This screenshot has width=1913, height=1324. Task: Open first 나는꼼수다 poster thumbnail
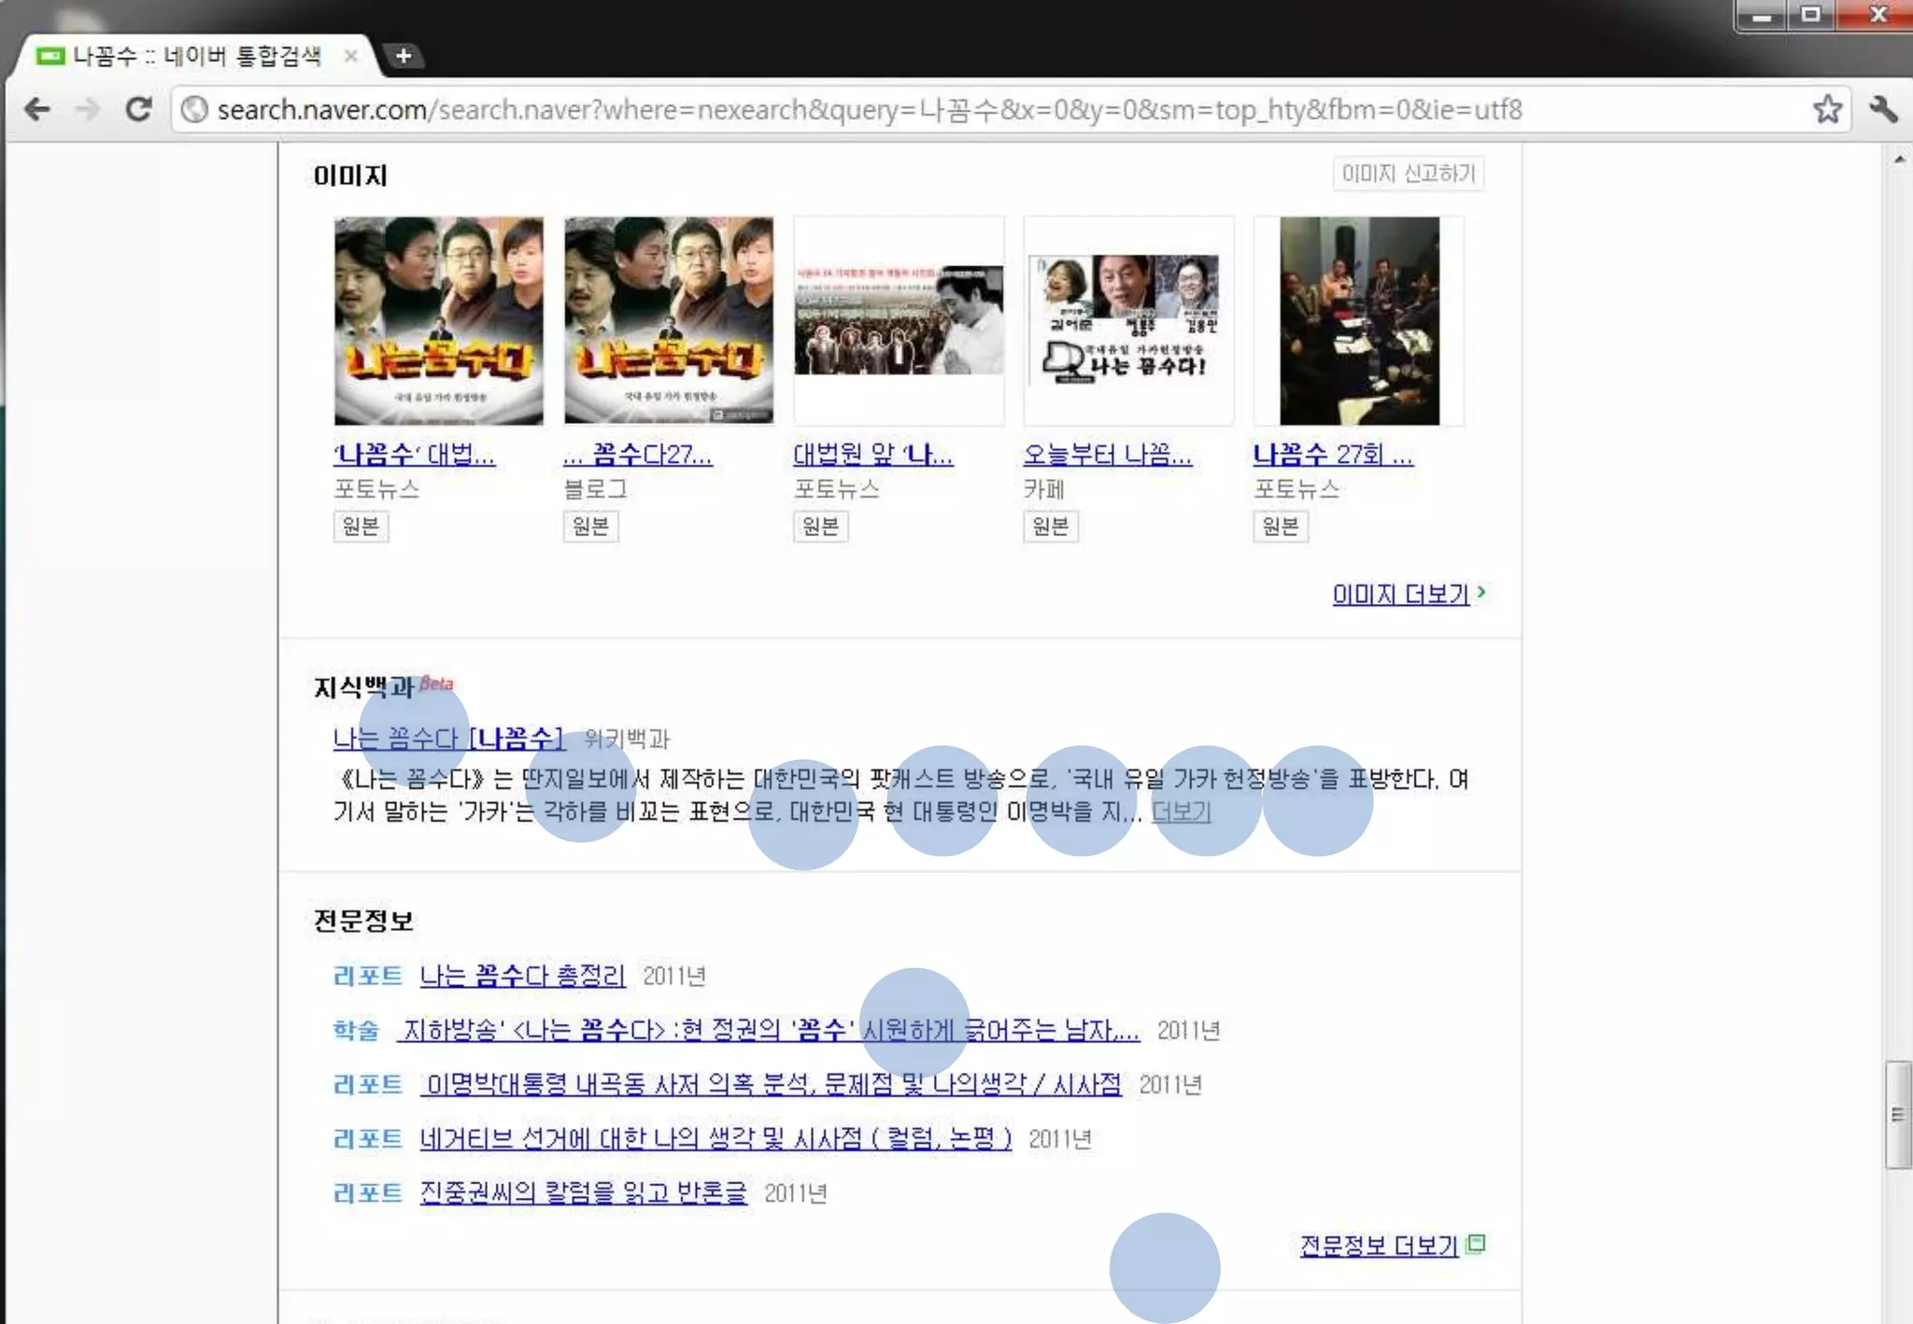point(438,321)
